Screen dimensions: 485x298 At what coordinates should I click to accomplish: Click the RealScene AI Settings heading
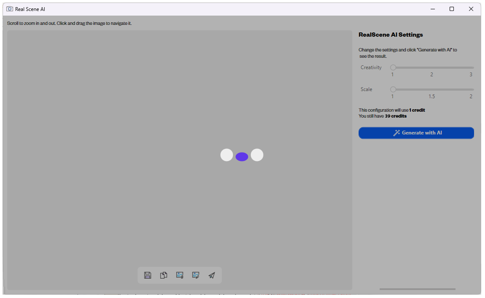(391, 35)
